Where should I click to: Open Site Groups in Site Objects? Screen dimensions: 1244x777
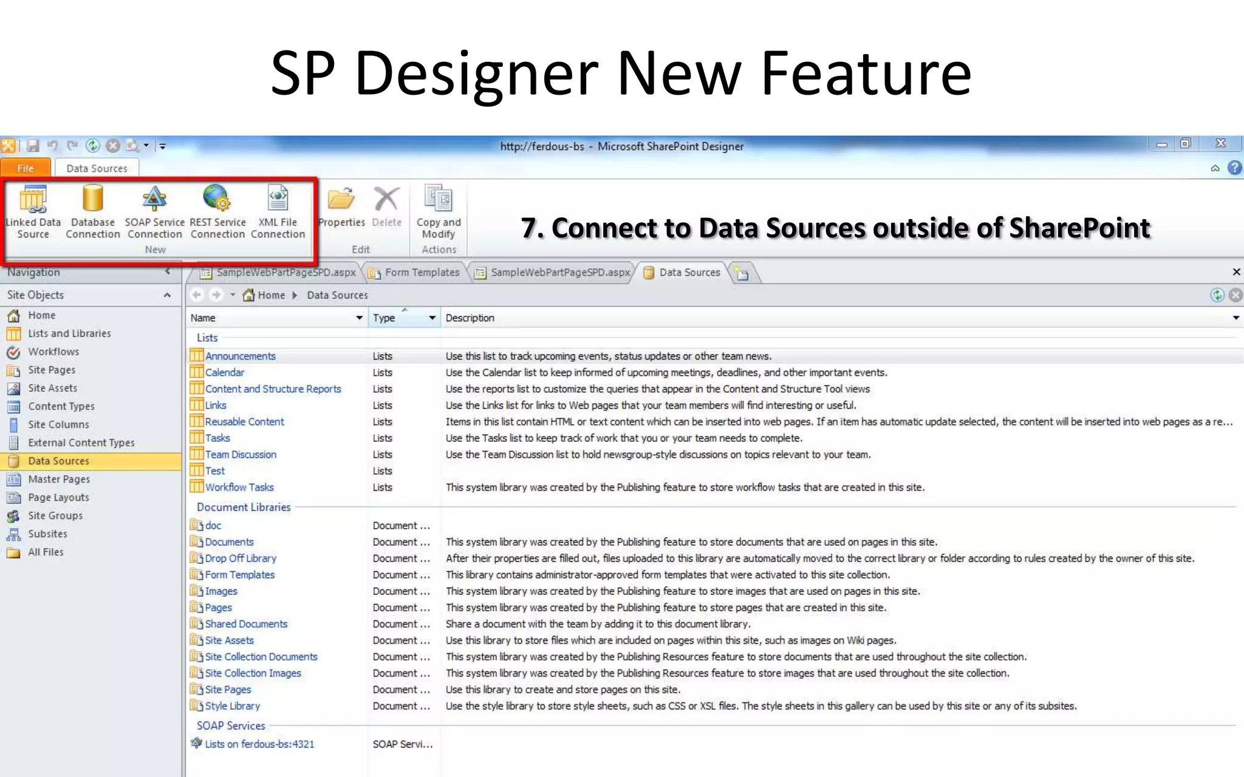(55, 515)
